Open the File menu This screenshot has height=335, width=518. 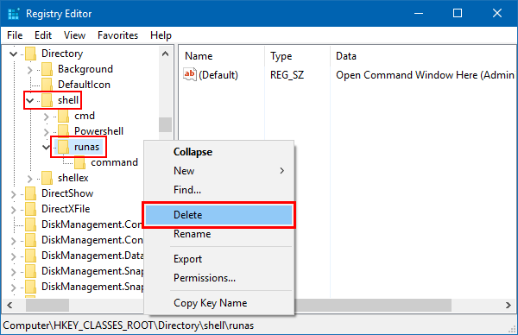point(15,35)
